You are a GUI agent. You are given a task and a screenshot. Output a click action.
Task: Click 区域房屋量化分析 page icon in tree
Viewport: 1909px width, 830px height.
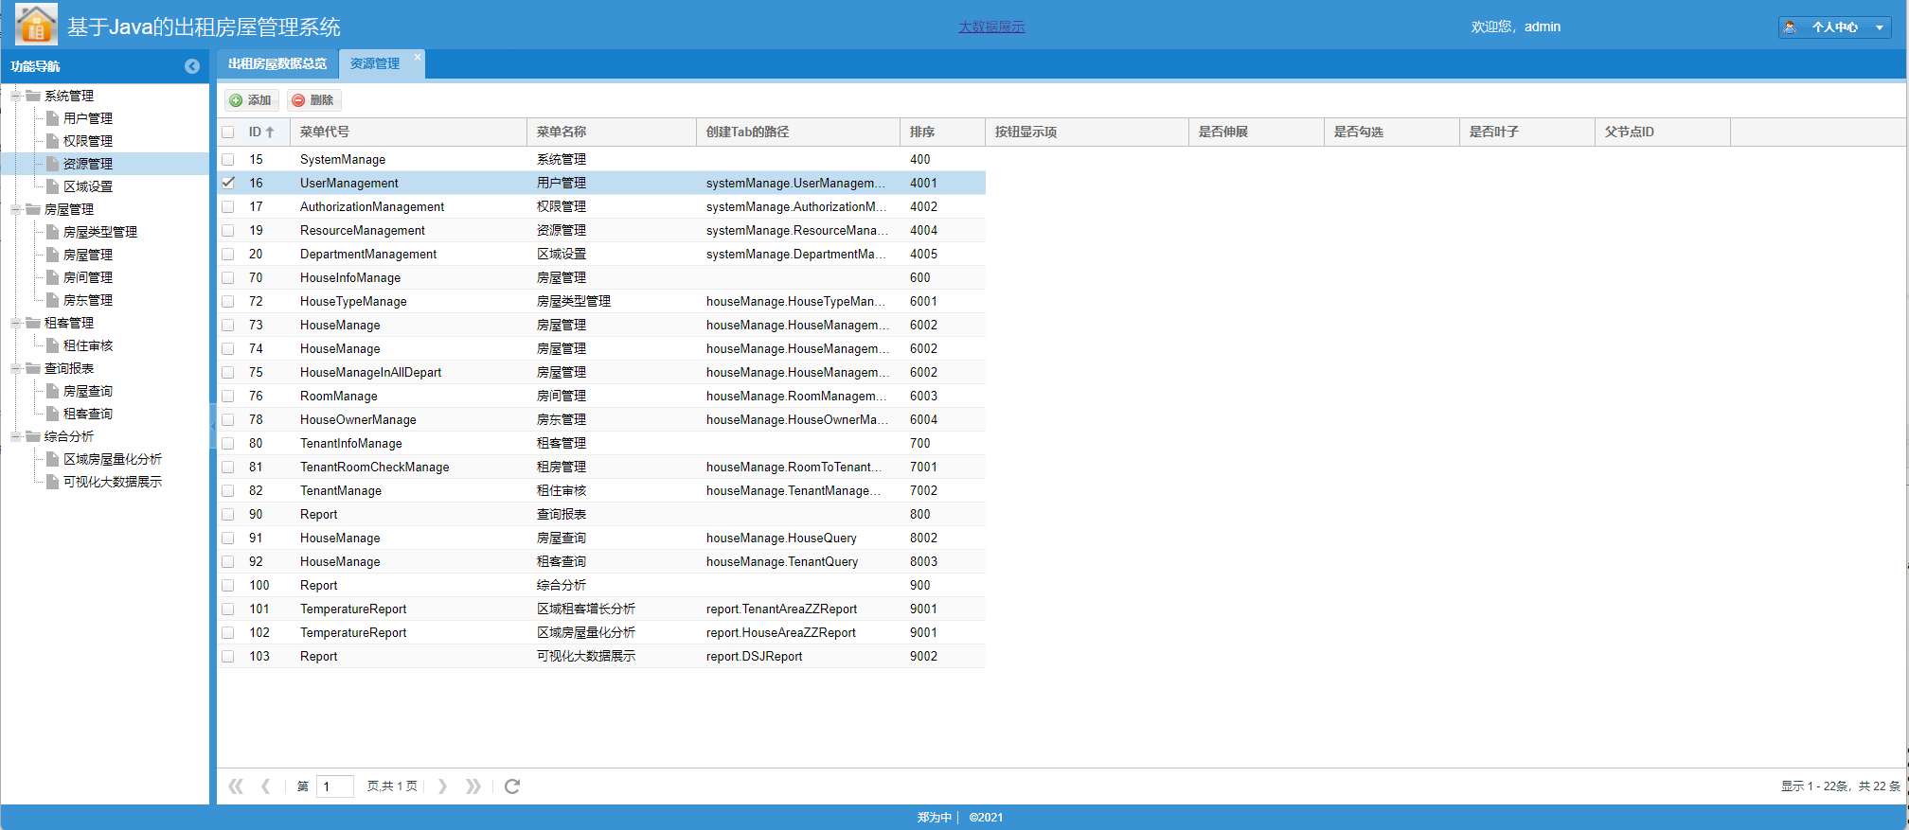(53, 459)
